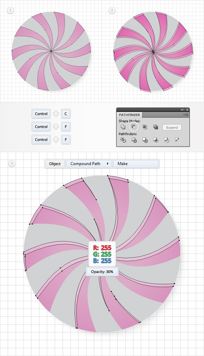Click the Pathfinders: label

pyautogui.click(x=129, y=134)
